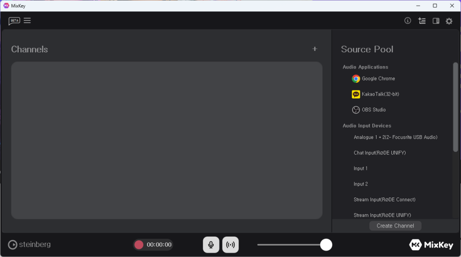Click the empty Channels drop area
Image resolution: width=461 pixels, height=257 pixels.
pyautogui.click(x=167, y=140)
